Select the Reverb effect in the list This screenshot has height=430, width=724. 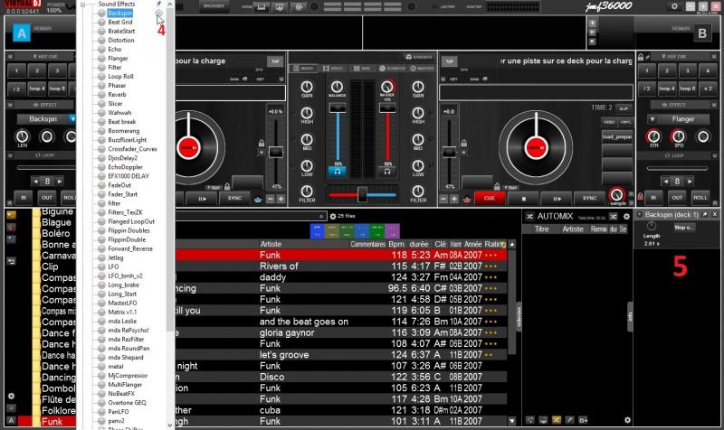tap(117, 94)
